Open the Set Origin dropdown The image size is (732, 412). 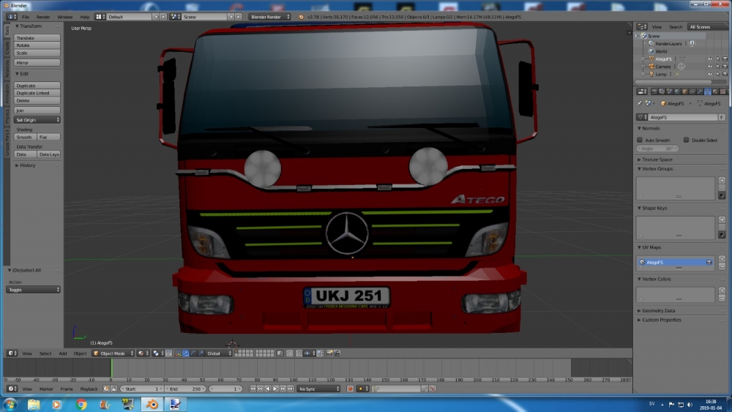37,120
